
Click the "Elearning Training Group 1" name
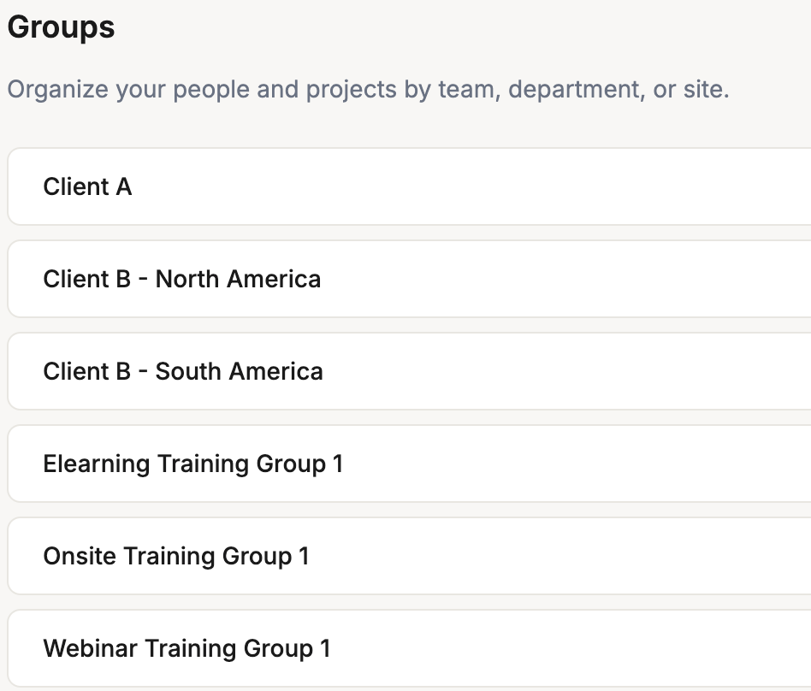192,464
